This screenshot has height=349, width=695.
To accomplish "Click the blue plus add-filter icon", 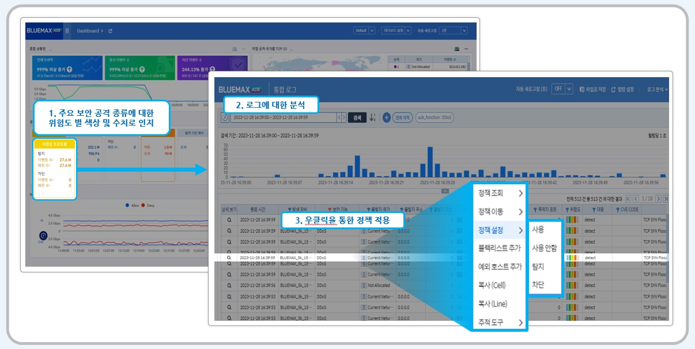I will (x=386, y=117).
